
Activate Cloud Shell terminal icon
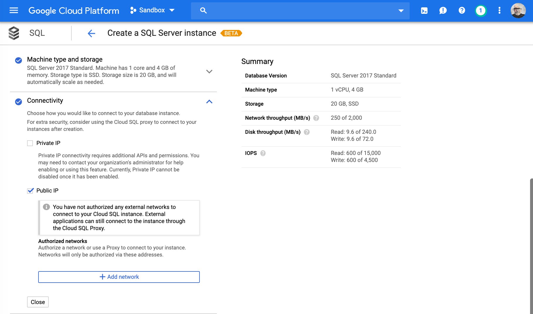click(424, 11)
